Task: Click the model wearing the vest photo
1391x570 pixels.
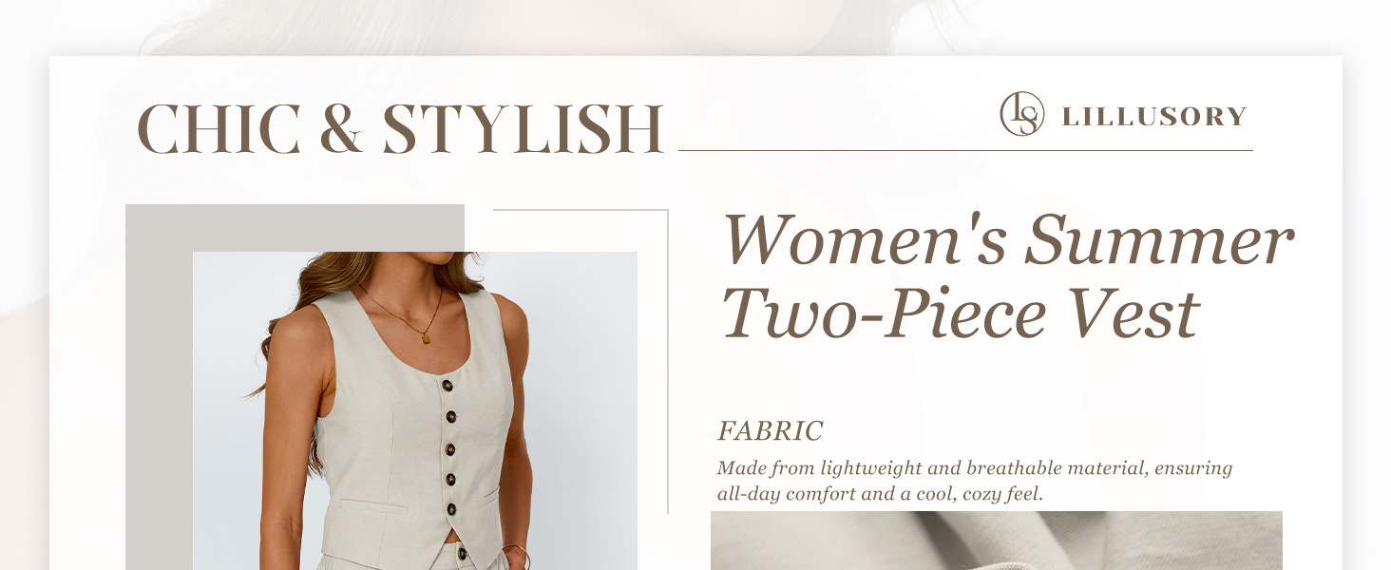Action: pos(415,410)
